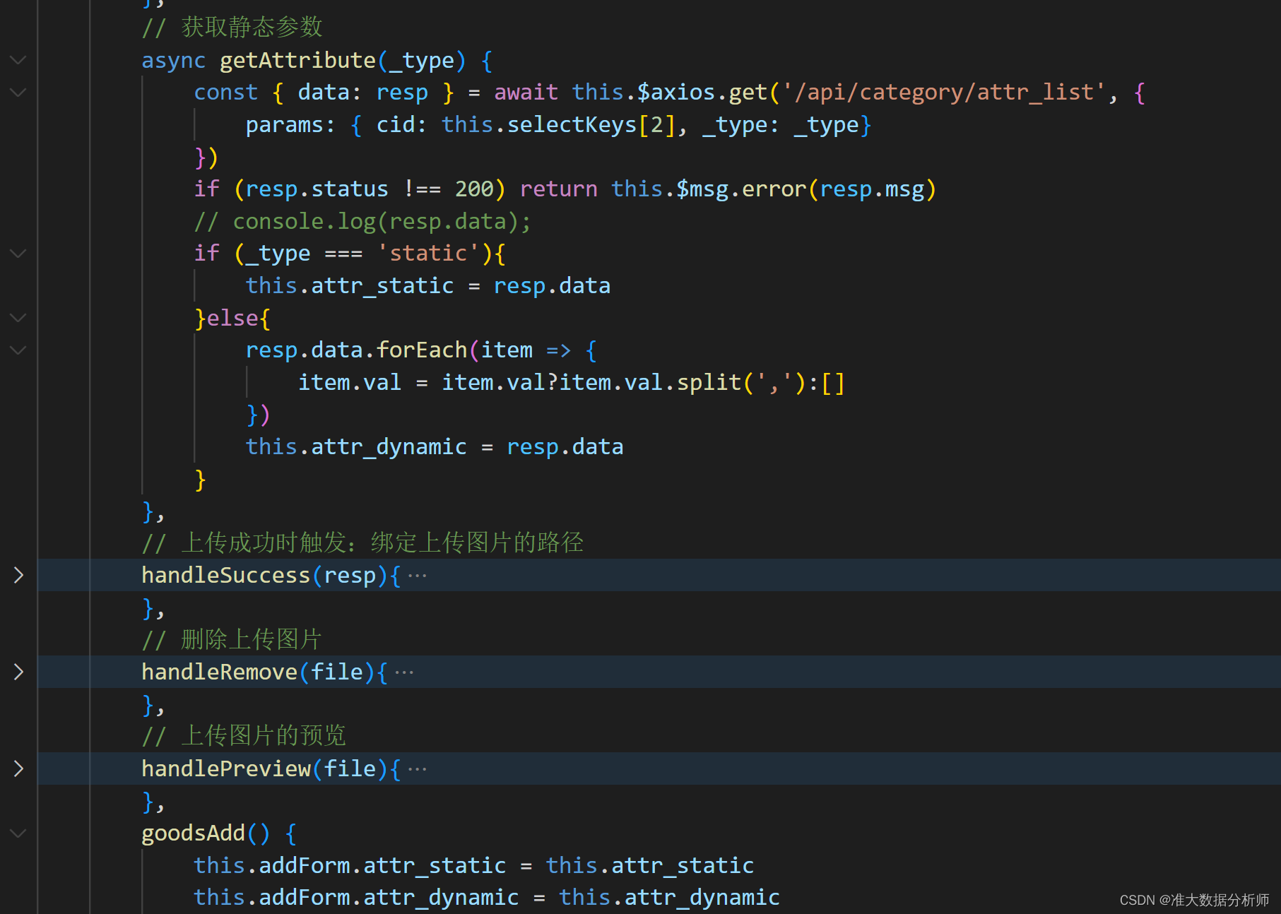1281x914 pixels.
Task: Click addForm in the addForm.attr_dynamic line
Action: pos(305,898)
